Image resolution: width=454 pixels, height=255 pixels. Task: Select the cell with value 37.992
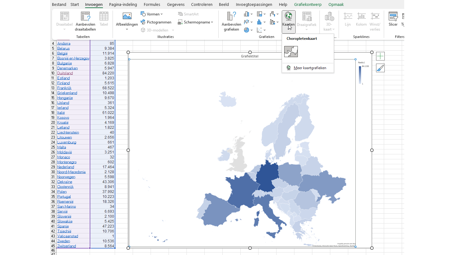point(102,192)
